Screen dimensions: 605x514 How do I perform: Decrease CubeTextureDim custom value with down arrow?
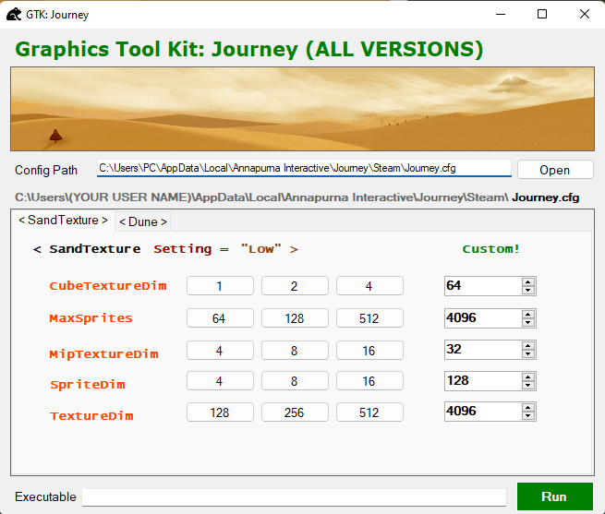(527, 291)
